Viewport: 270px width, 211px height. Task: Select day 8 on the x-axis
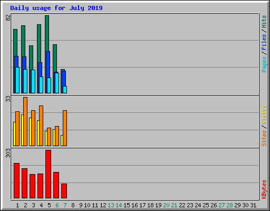click(x=73, y=205)
